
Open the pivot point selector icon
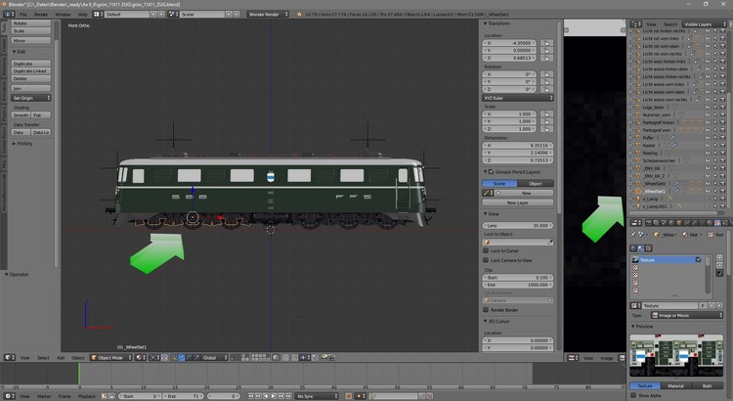click(154, 358)
